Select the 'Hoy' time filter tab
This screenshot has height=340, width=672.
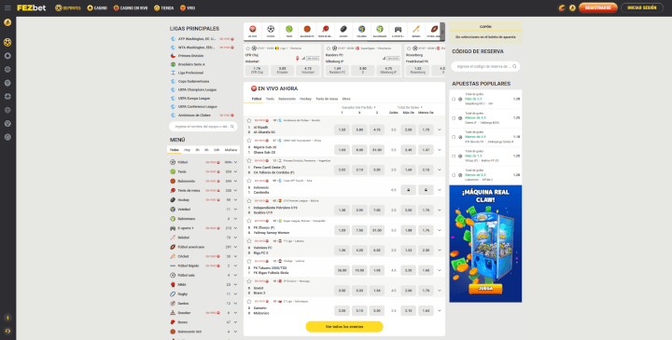coord(187,150)
